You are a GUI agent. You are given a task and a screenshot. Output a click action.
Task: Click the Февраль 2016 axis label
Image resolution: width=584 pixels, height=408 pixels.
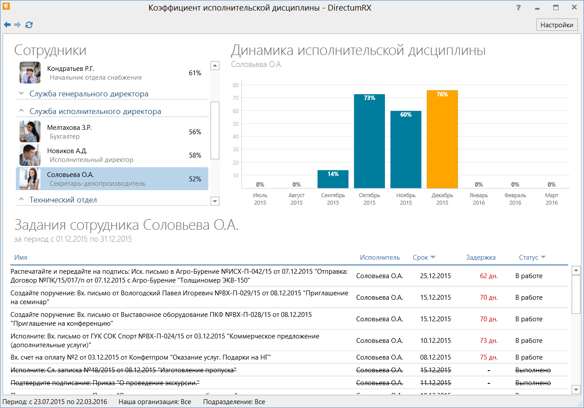(515, 199)
